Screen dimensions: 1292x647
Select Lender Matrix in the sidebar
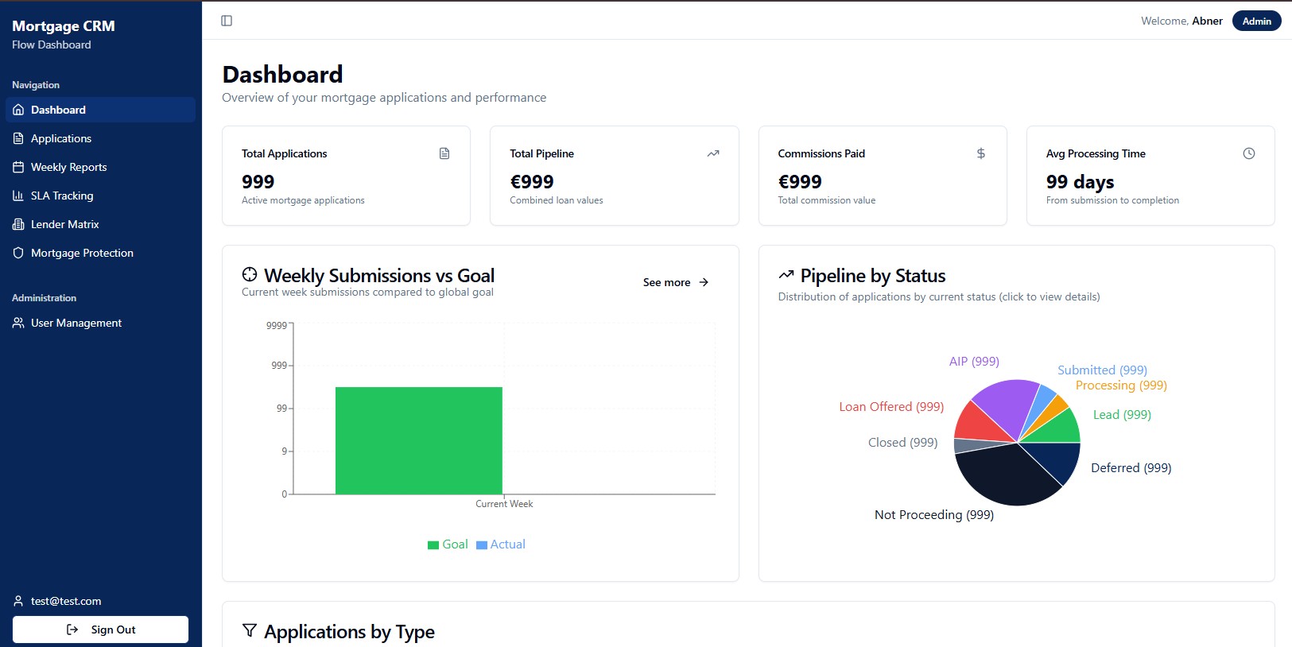65,224
